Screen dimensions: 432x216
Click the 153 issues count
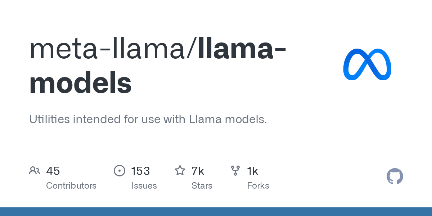coord(140,171)
